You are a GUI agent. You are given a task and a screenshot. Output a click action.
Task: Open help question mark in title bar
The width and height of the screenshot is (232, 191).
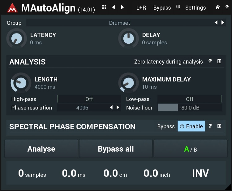[x=227, y=7]
